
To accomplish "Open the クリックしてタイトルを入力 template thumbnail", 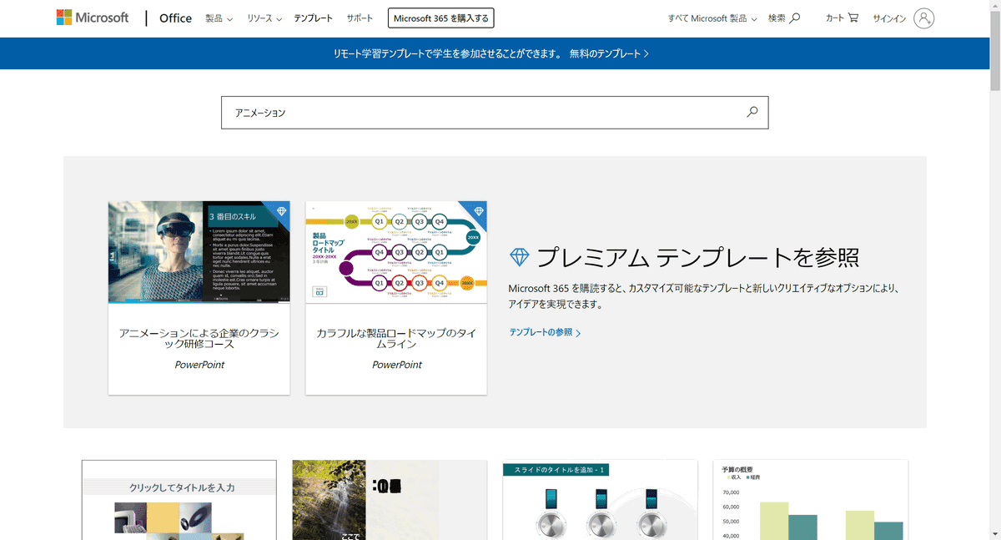I will (x=179, y=500).
